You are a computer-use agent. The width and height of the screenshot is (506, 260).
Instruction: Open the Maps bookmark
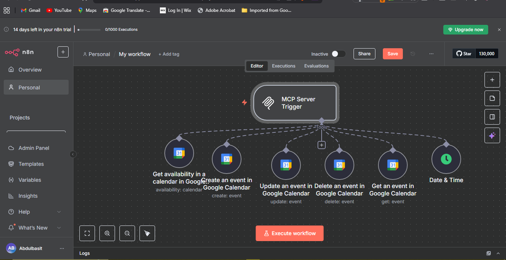click(88, 10)
